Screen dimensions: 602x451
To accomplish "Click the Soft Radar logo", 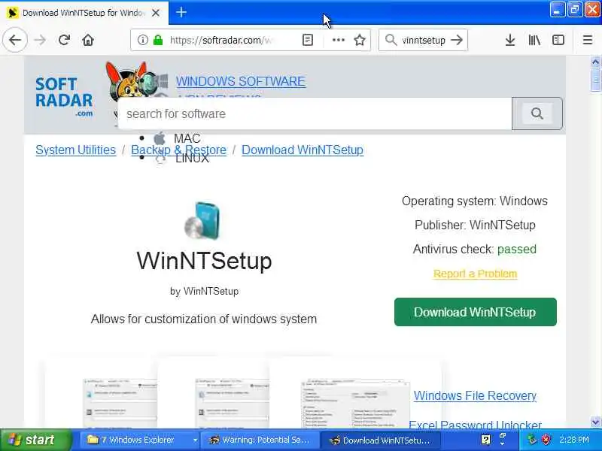I will [64, 97].
